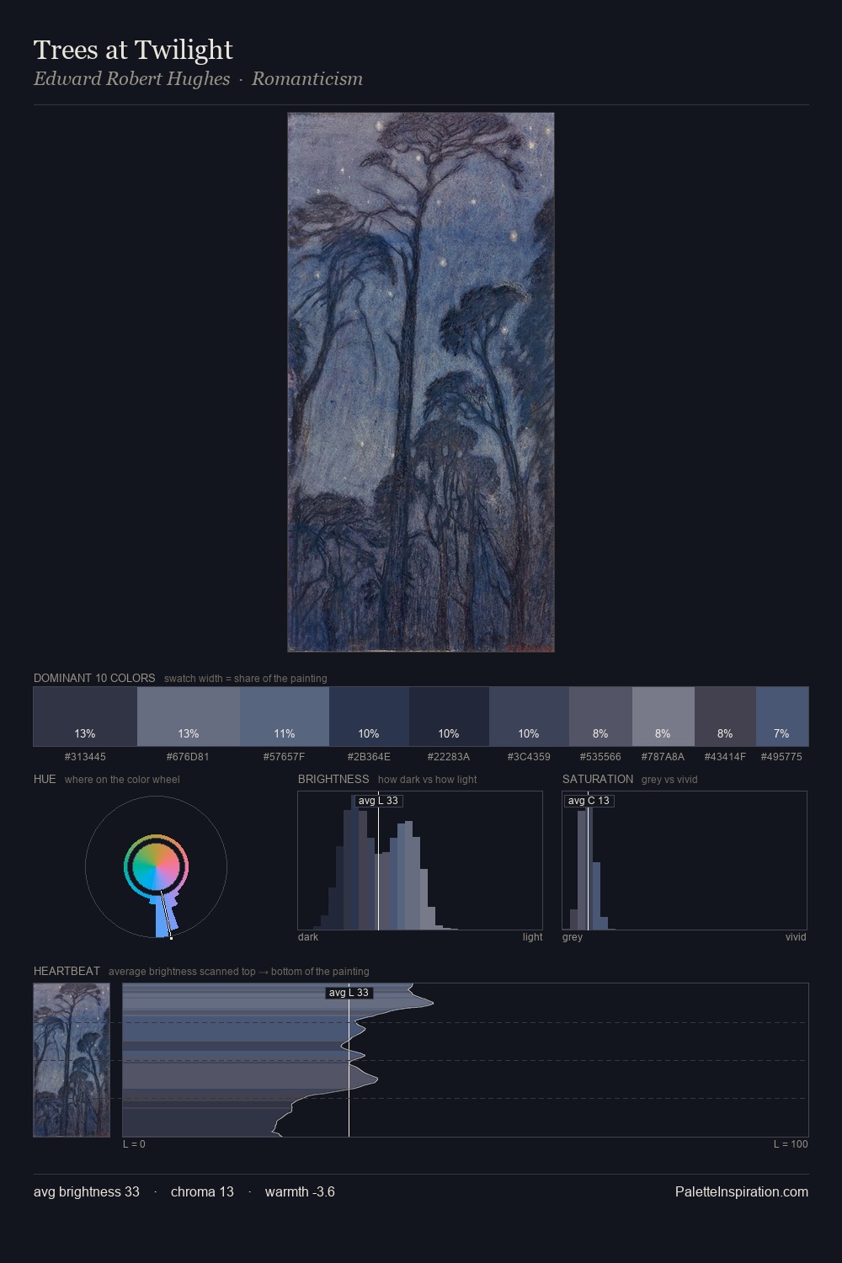Click hex code #495775 text
The image size is (842, 1263).
(781, 757)
